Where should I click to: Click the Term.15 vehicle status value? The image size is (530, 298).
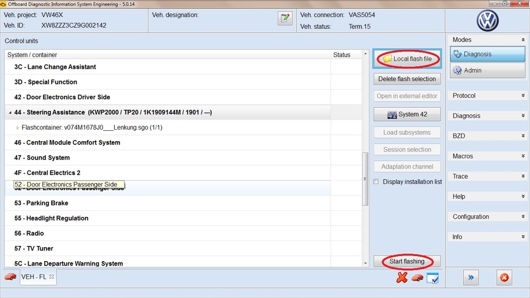pos(359,26)
